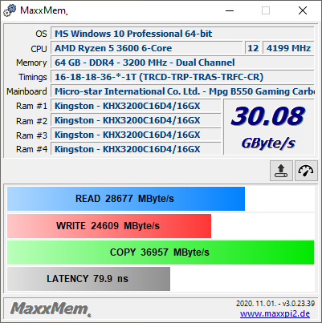The width and height of the screenshot is (322, 323).
Task: Click the CPU label
Action: pos(39,49)
